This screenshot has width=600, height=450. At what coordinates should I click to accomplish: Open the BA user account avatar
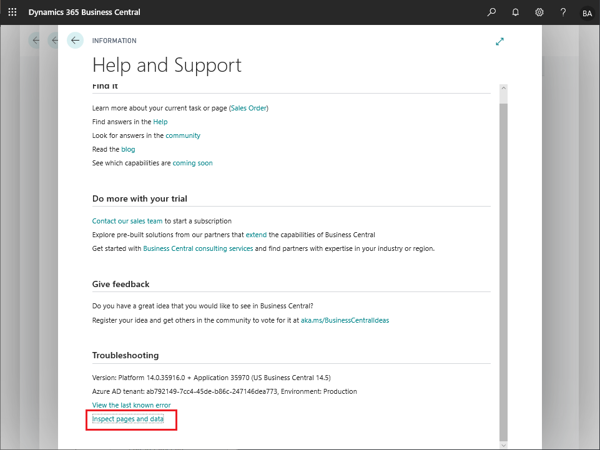587,13
